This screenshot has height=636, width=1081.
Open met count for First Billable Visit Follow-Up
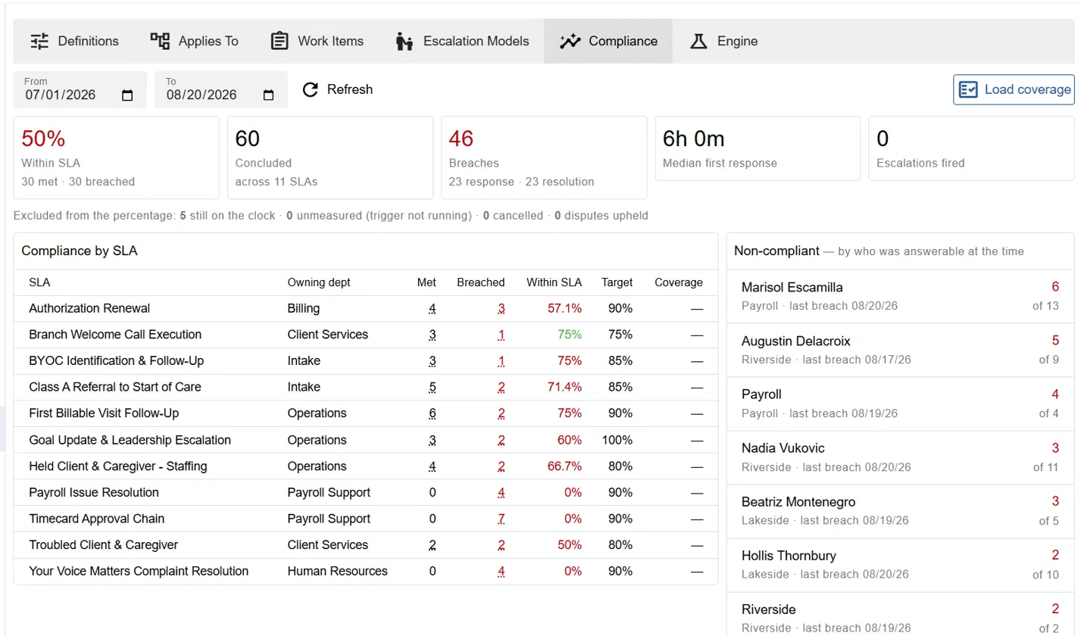click(x=433, y=414)
